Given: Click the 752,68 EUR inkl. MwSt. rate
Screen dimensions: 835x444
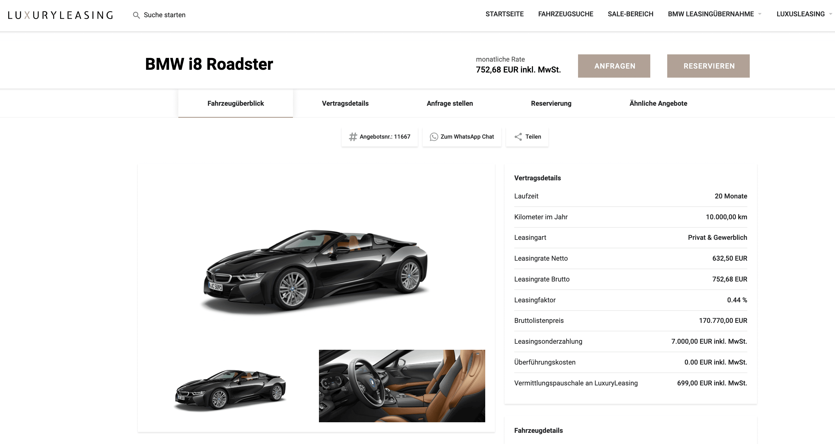Looking at the screenshot, I should pyautogui.click(x=518, y=70).
